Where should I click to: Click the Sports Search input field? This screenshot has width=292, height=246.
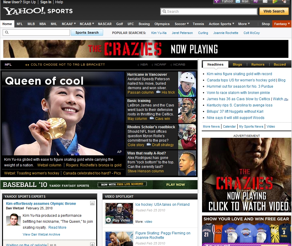click(x=36, y=33)
